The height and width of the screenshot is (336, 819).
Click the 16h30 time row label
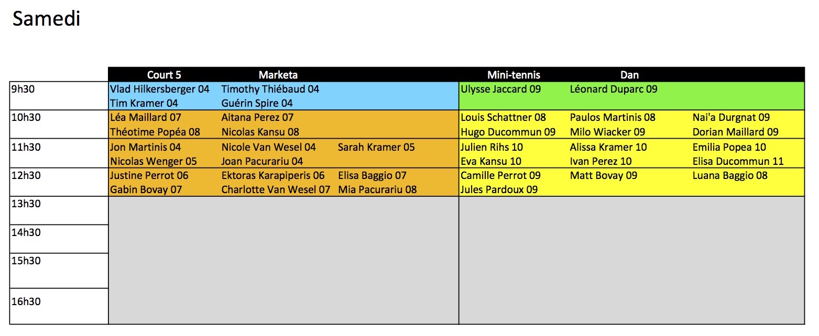coord(59,306)
